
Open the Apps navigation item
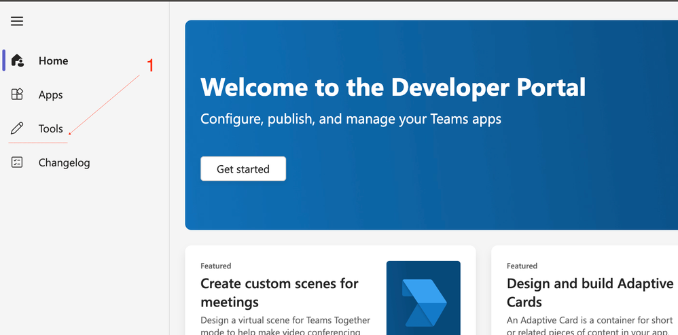click(x=50, y=94)
